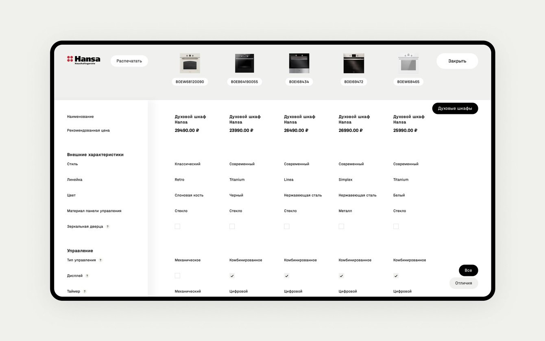Click the help icon next to Тип управления
This screenshot has width=545, height=341.
pyautogui.click(x=100, y=260)
